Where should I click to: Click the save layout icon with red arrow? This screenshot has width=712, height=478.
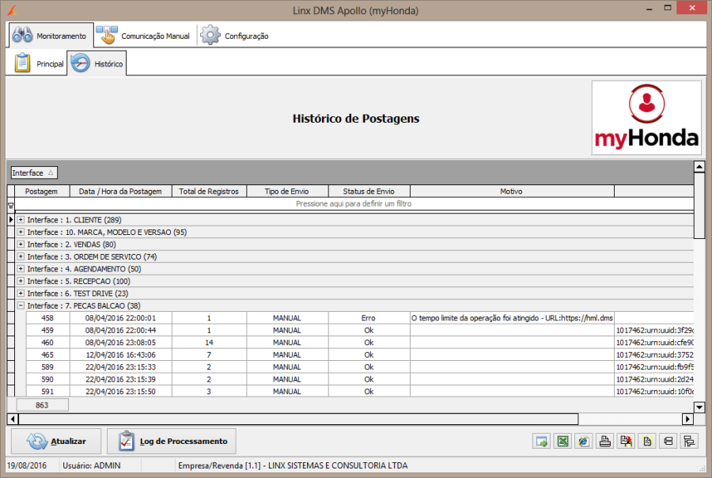(x=626, y=441)
